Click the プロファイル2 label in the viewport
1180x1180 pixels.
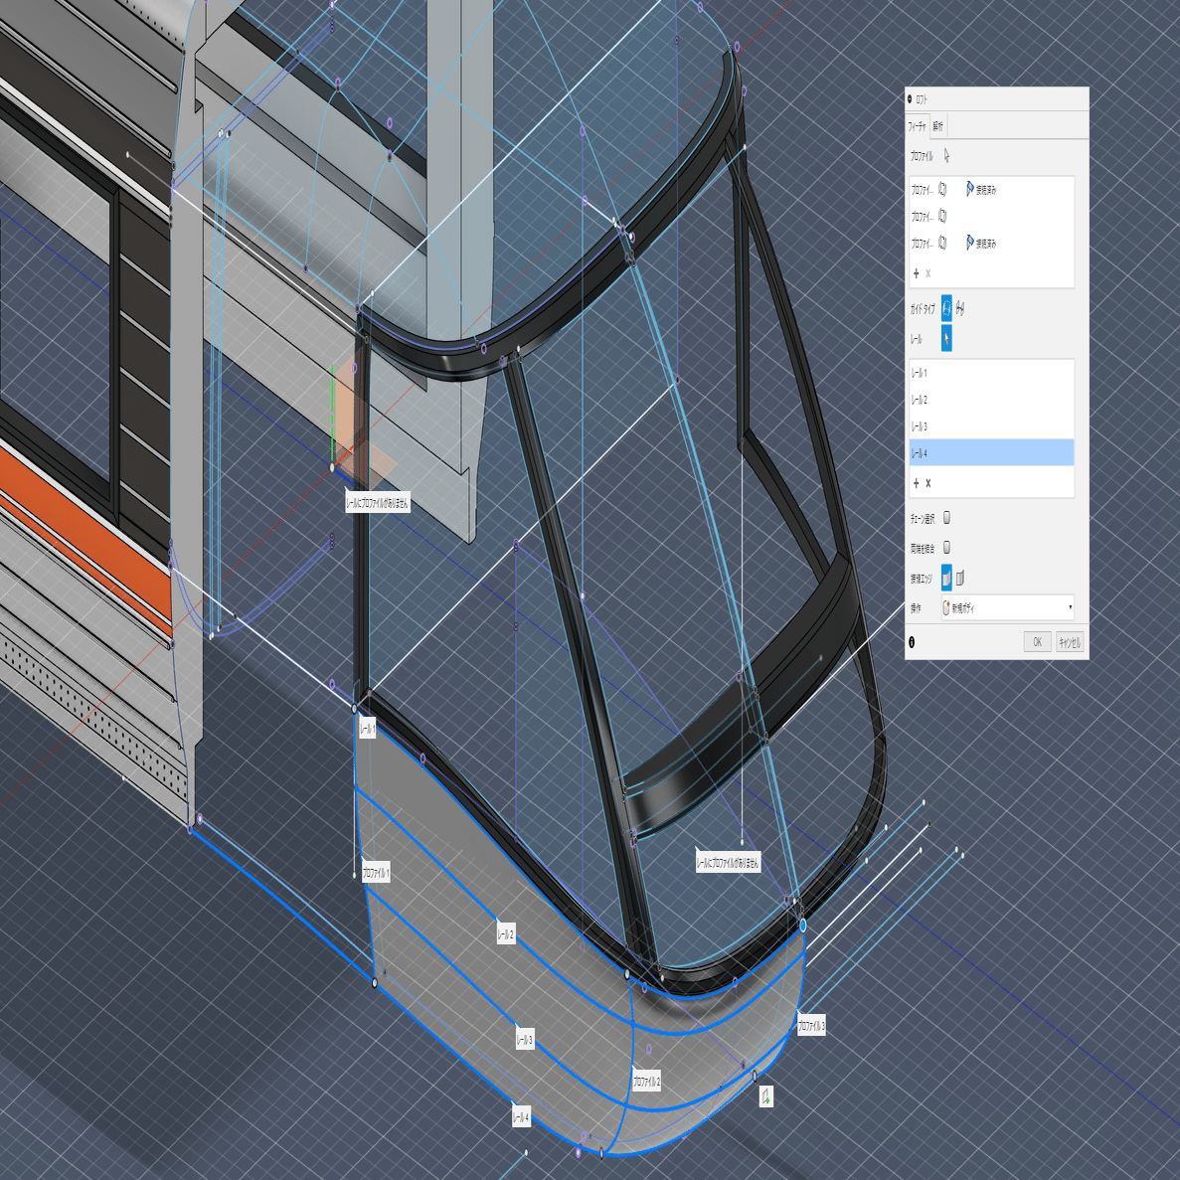pyautogui.click(x=646, y=1081)
